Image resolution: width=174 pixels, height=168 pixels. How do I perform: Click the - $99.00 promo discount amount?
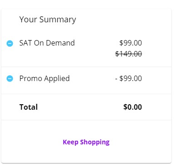129,78
